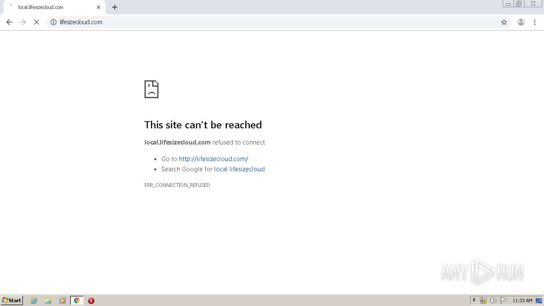The width and height of the screenshot is (544, 306).
Task: Focus the address bar showing lifesizecloud.com
Action: click(278, 22)
